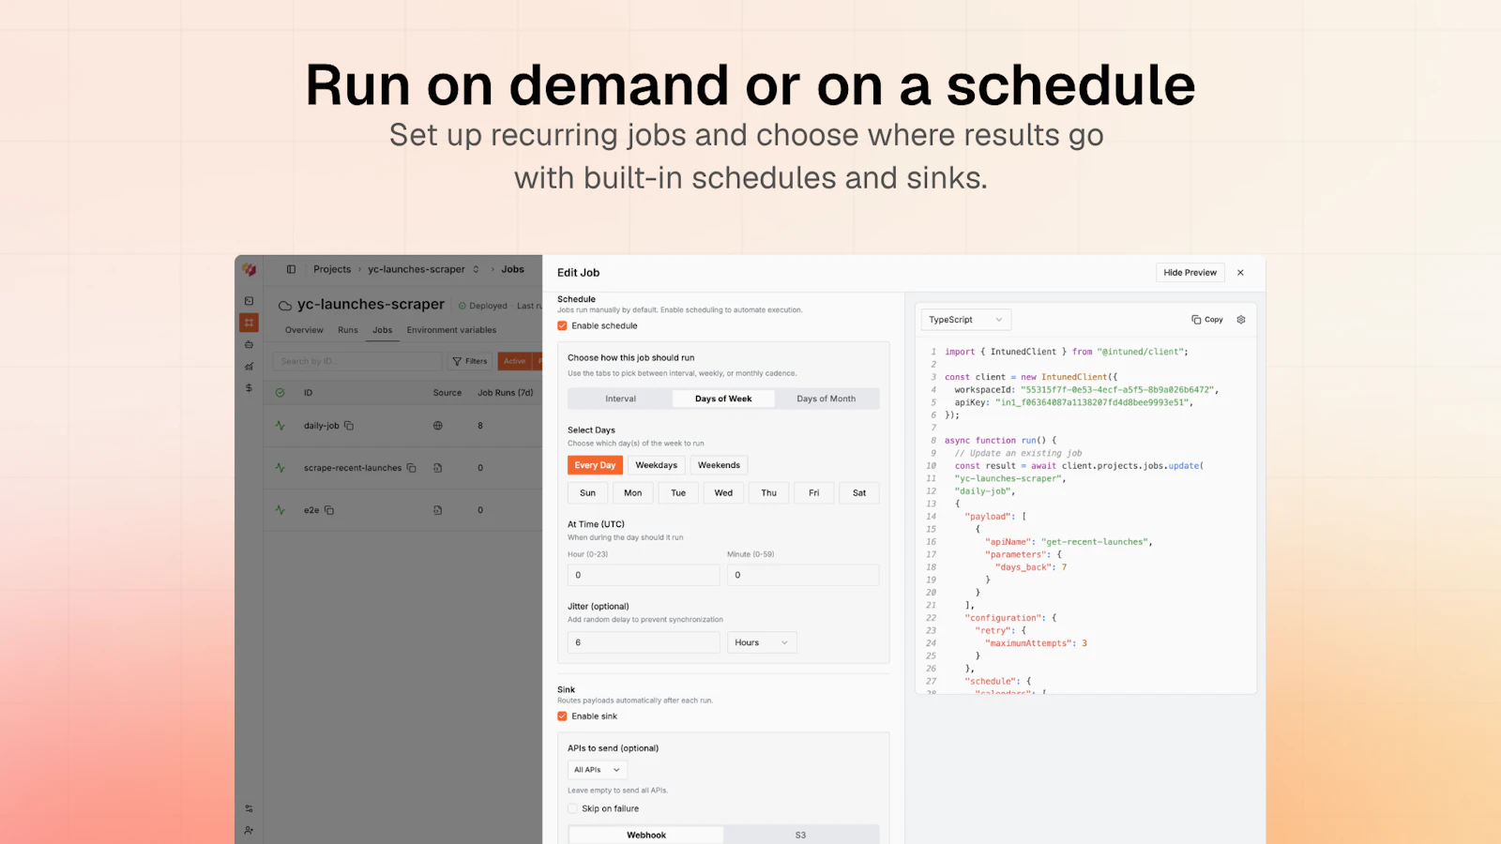Image resolution: width=1501 pixels, height=844 pixels.
Task: Toggle Tuesday in Select Days
Action: click(678, 493)
